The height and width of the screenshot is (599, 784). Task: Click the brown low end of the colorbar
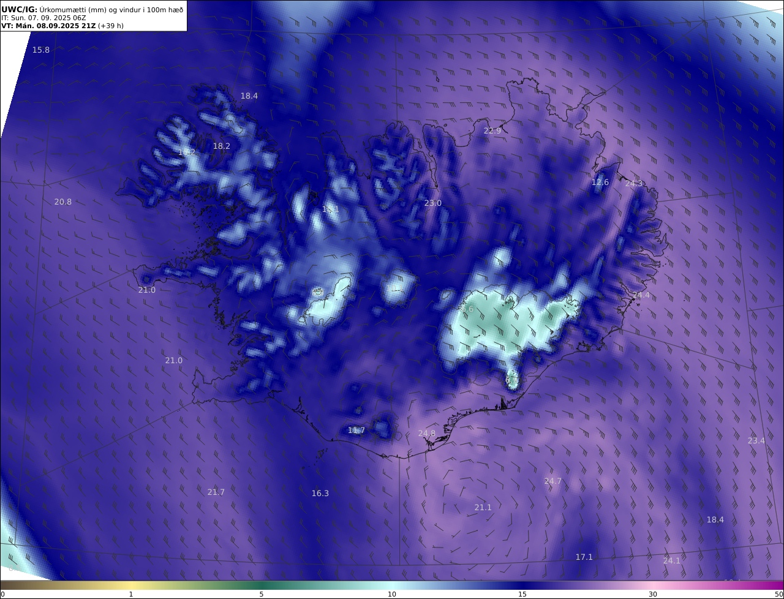(x=12, y=585)
